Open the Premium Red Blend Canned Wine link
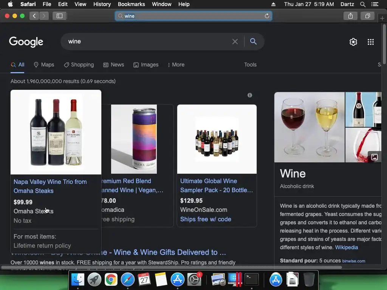Viewport: 387px width, 290px height. [x=133, y=185]
